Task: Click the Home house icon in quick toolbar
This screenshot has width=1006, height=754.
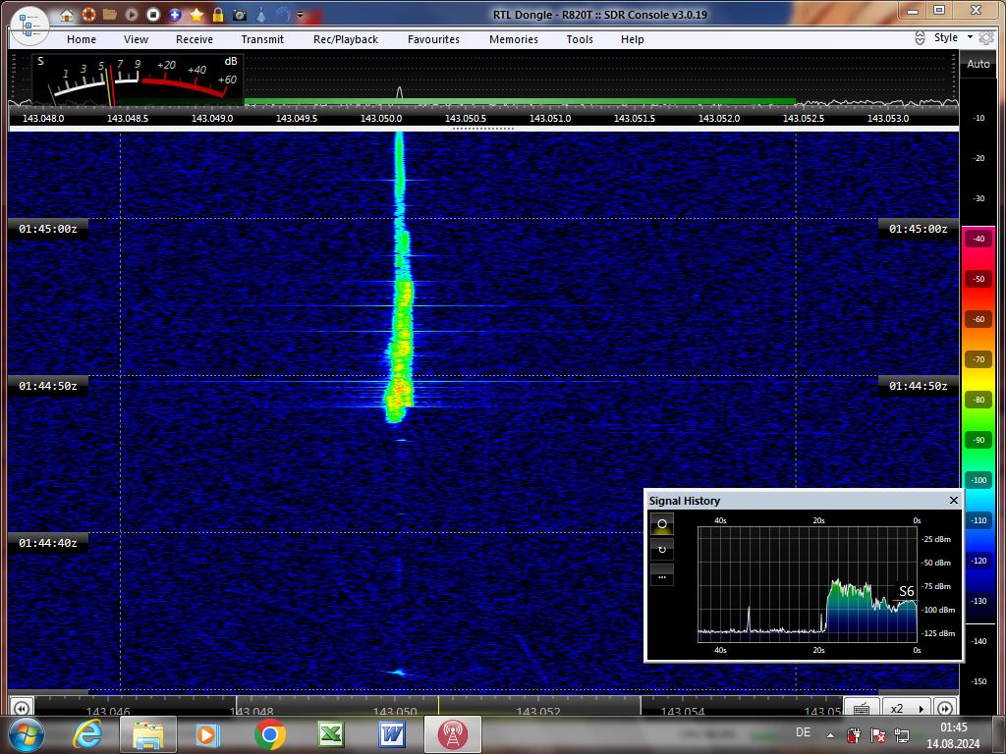Action: (67, 15)
